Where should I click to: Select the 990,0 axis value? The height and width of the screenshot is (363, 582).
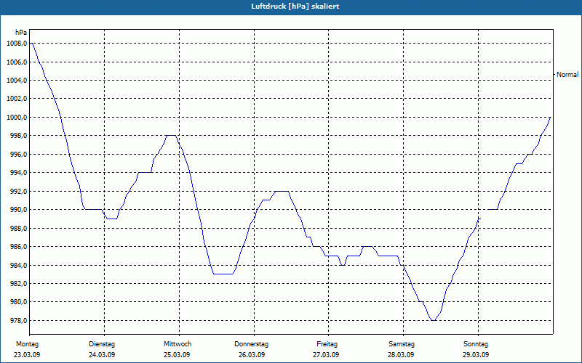pyautogui.click(x=18, y=210)
